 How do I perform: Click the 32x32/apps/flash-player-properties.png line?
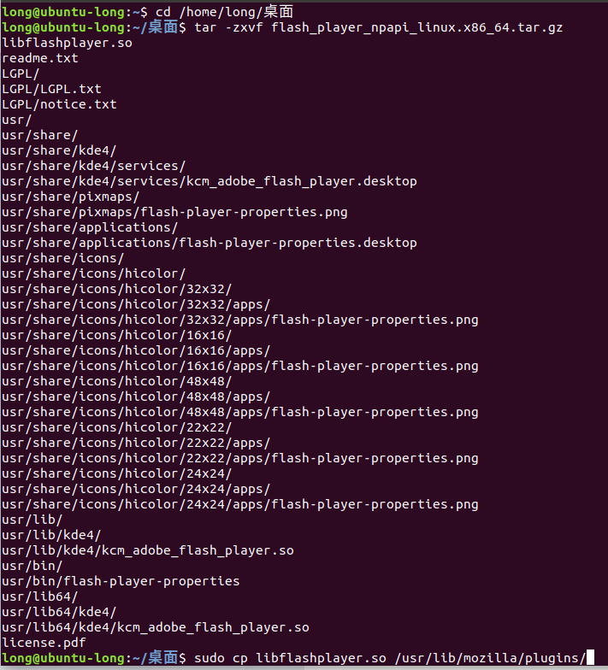click(x=239, y=320)
